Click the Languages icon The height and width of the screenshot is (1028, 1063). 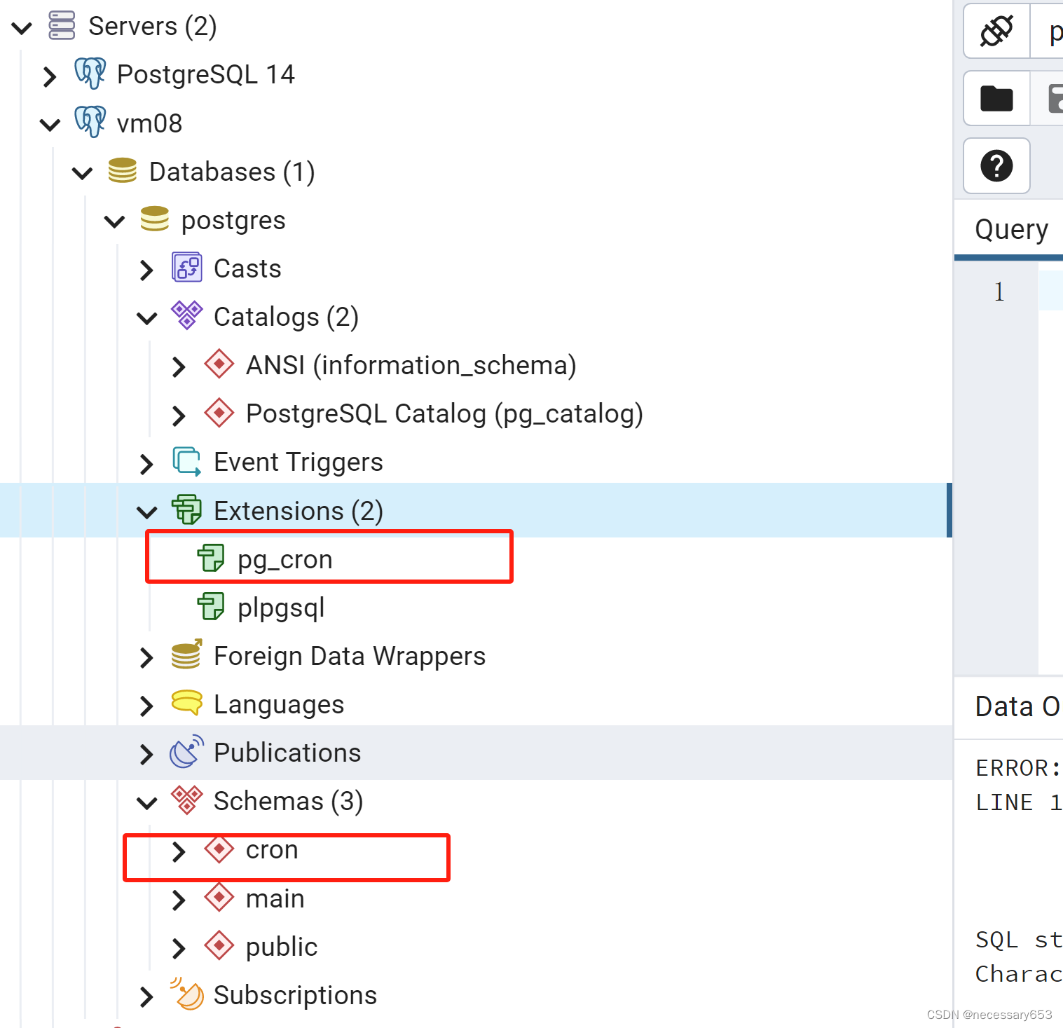click(x=186, y=704)
